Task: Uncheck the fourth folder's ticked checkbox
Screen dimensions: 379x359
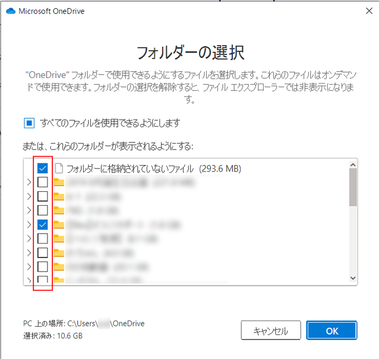Action: click(42, 225)
